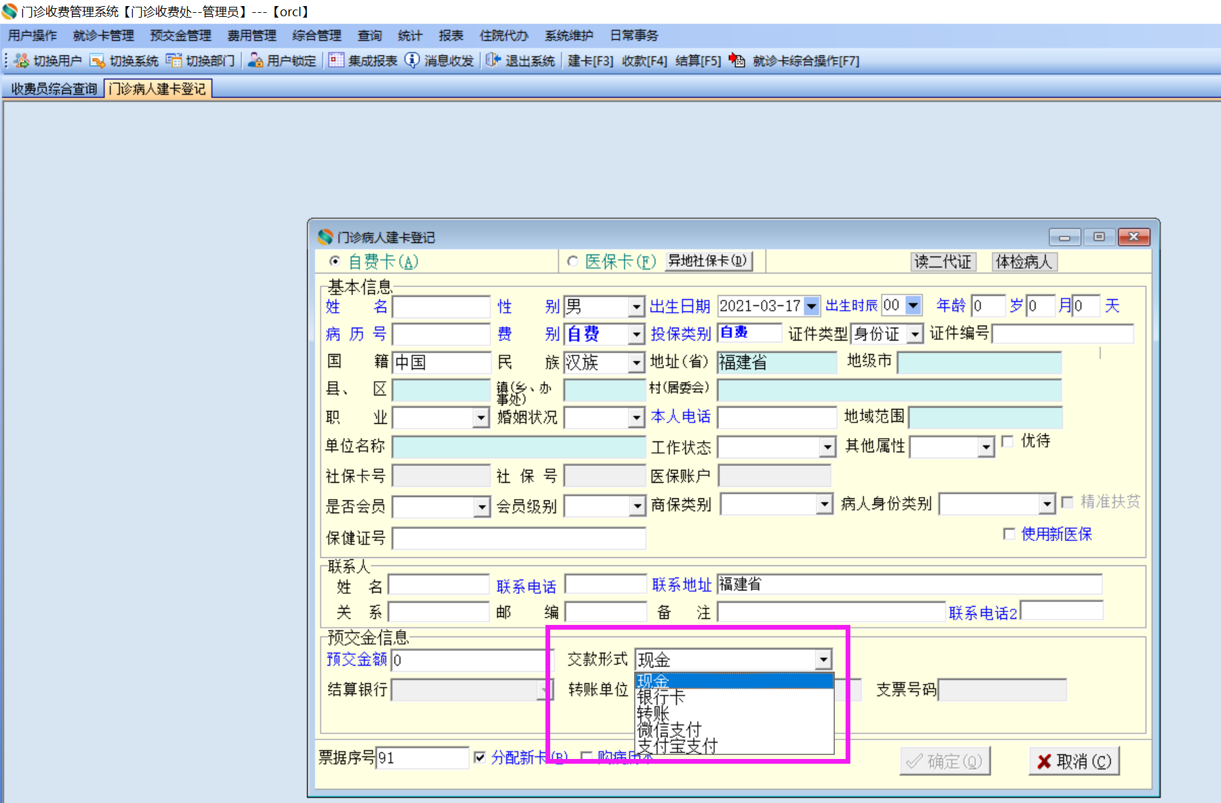Open the 统计 menu

pyautogui.click(x=410, y=36)
